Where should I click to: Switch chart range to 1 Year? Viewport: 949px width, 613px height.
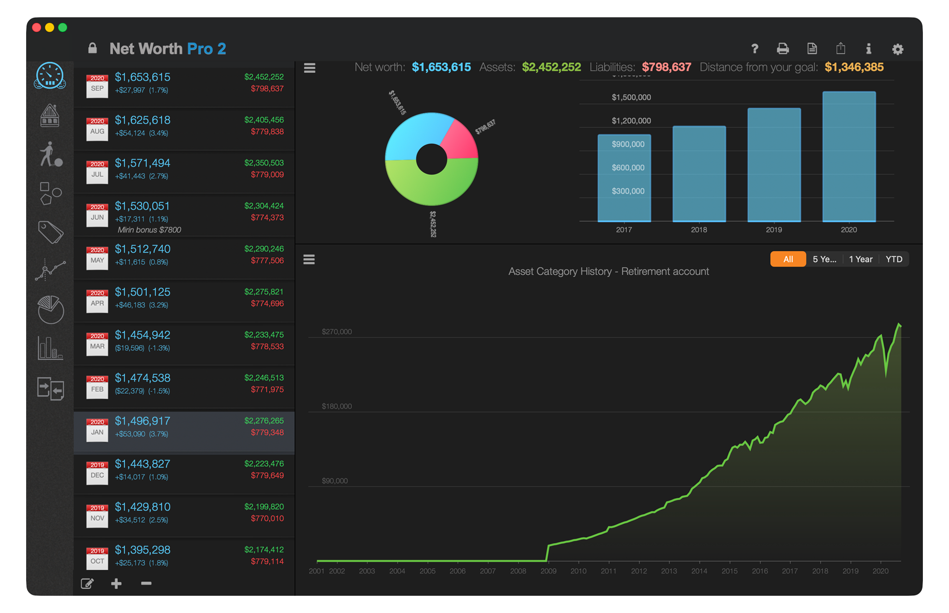pyautogui.click(x=861, y=258)
